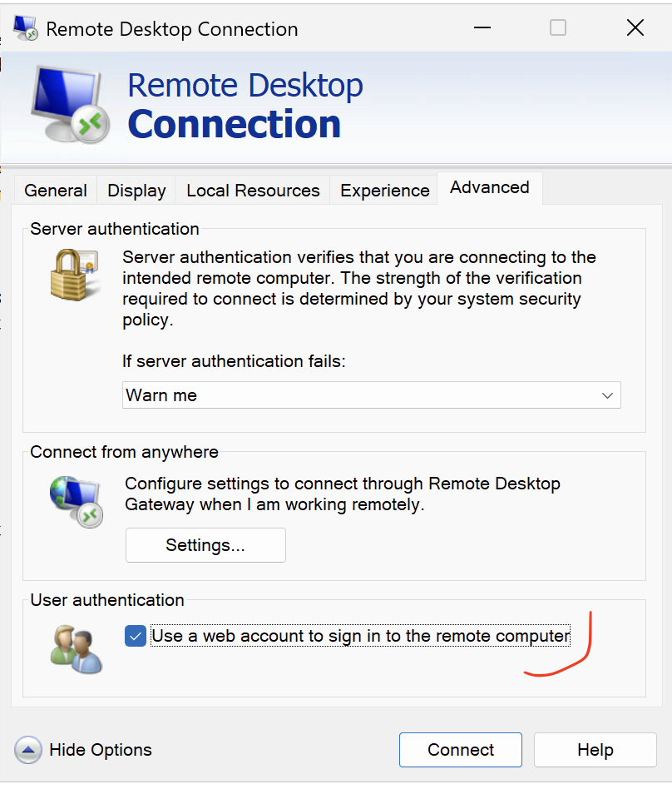Open Remote Desktop Gateway Settings
Image resolution: width=672 pixels, height=789 pixels.
(x=205, y=545)
